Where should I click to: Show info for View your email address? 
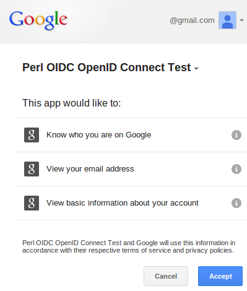[236, 169]
